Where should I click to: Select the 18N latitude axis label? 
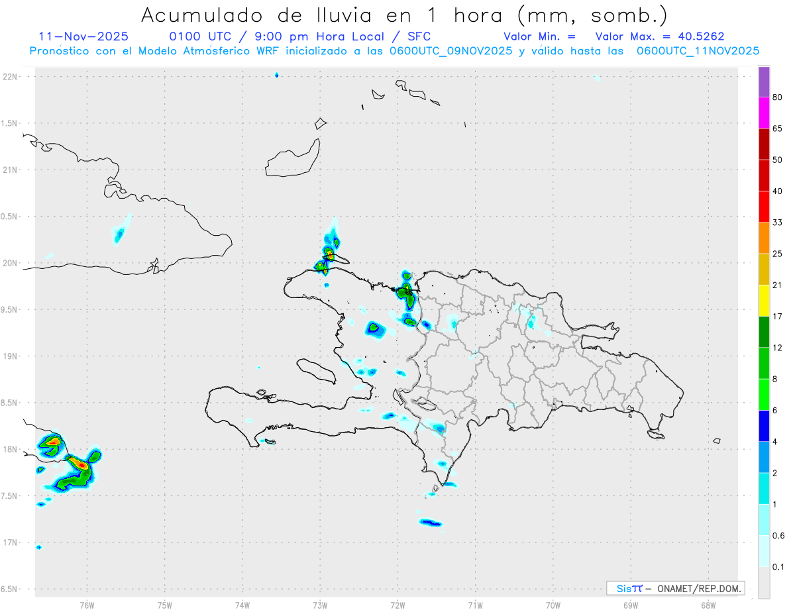pyautogui.click(x=11, y=449)
